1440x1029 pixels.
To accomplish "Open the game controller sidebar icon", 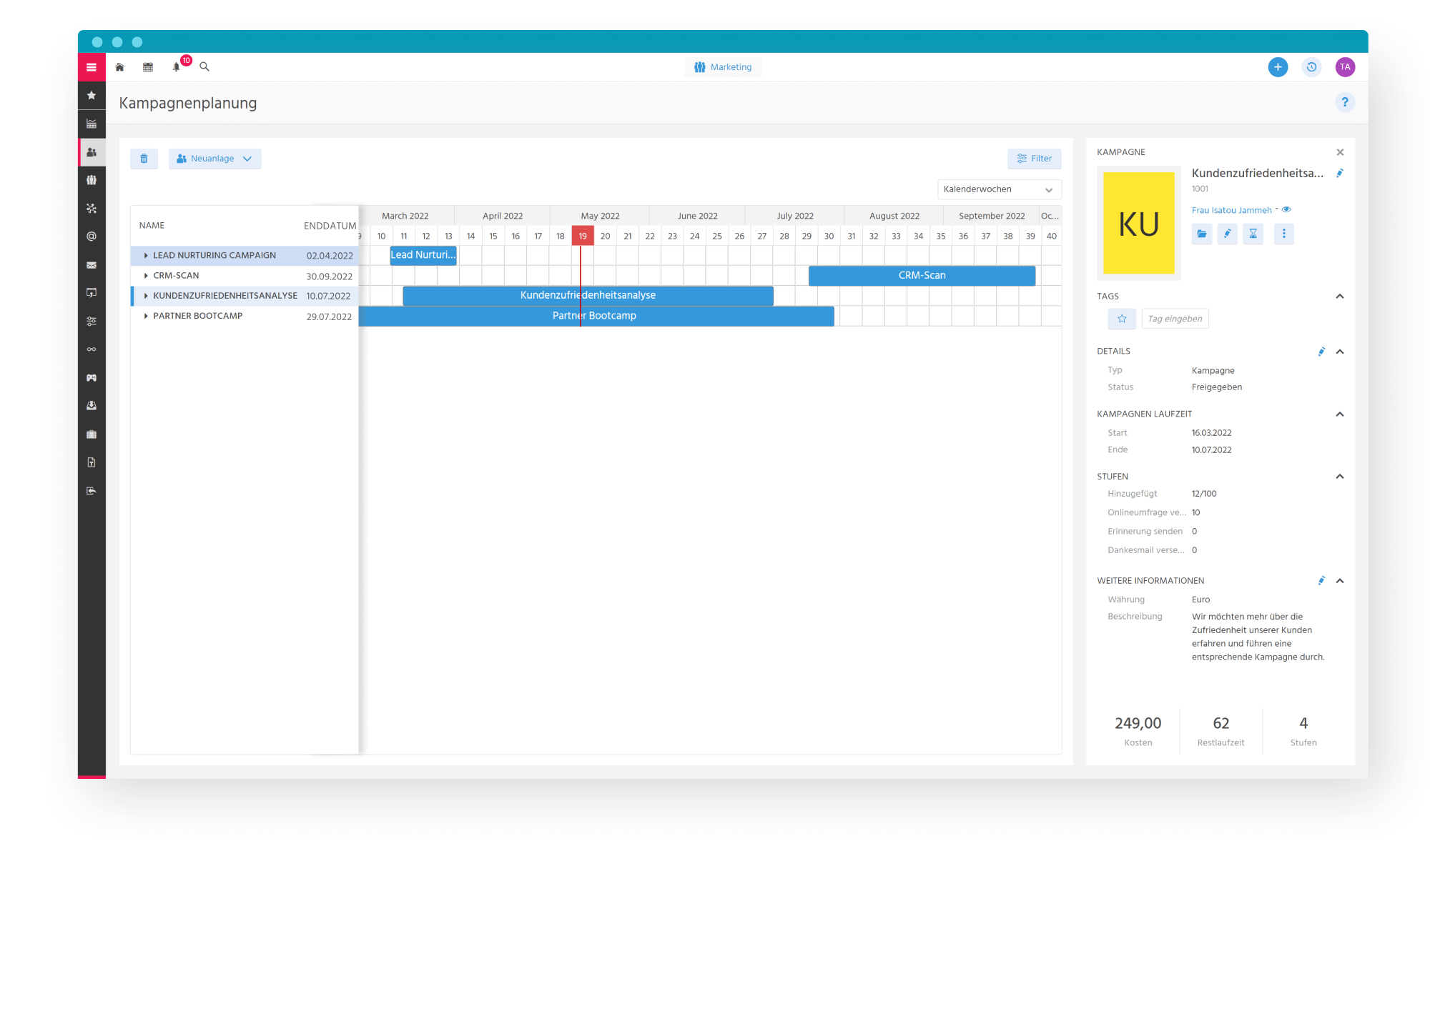I will [92, 378].
